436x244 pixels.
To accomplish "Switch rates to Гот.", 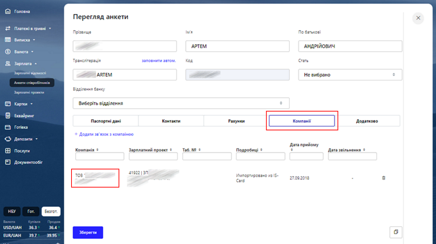I will pyautogui.click(x=31, y=211).
